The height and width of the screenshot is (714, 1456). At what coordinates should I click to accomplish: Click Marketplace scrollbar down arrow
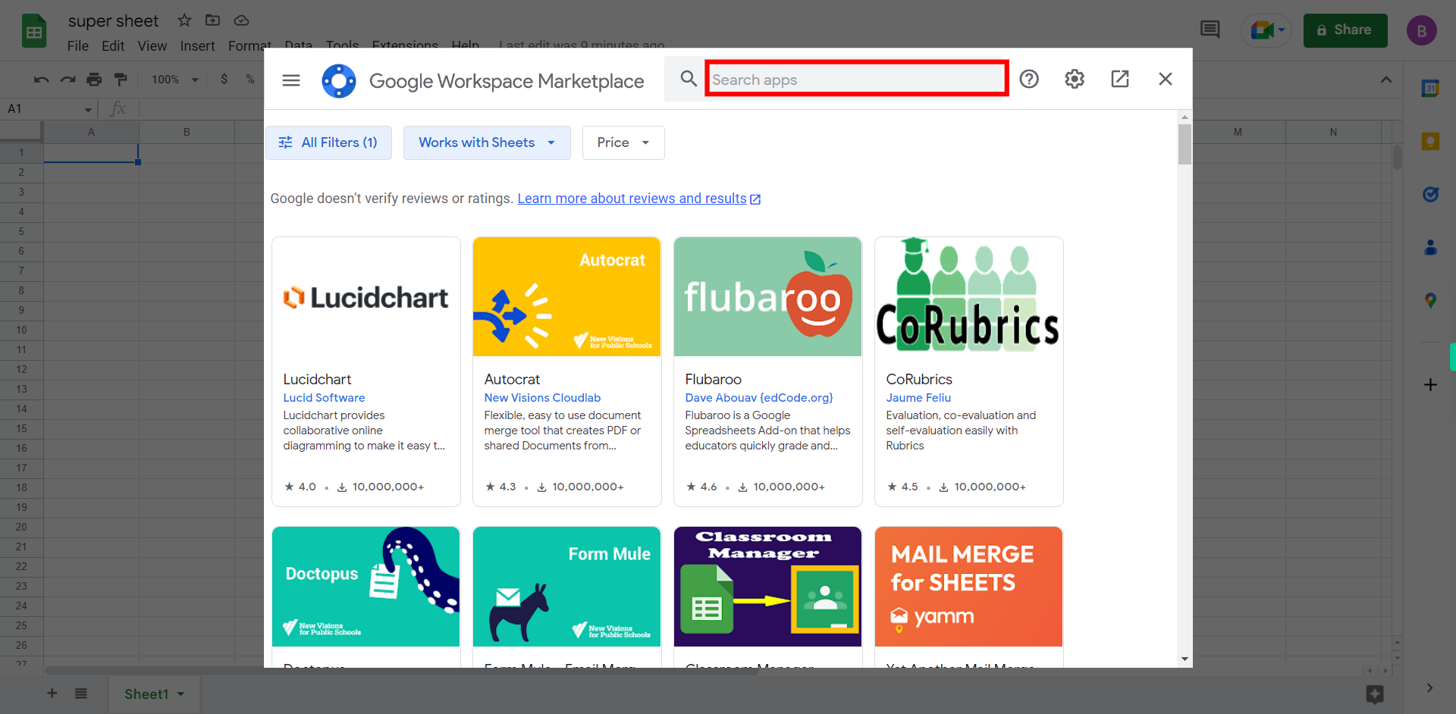(1185, 659)
